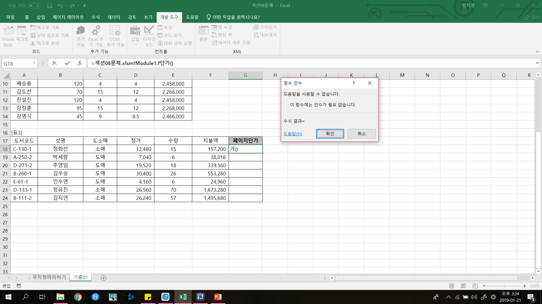Screen dimensions: 542x304
Task: Open Excel from the Windows taskbar
Action: (x=183, y=297)
